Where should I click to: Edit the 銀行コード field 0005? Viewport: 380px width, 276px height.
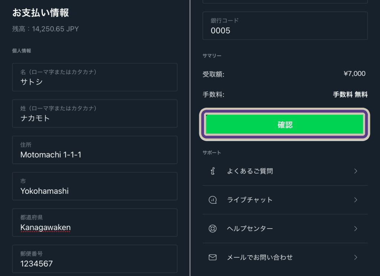coord(285,26)
